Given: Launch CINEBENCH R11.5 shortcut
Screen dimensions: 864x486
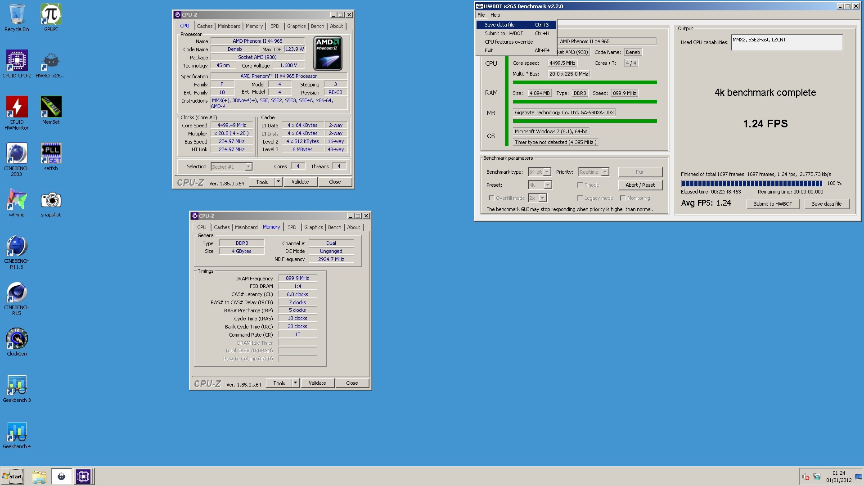Looking at the screenshot, I should 17,252.
